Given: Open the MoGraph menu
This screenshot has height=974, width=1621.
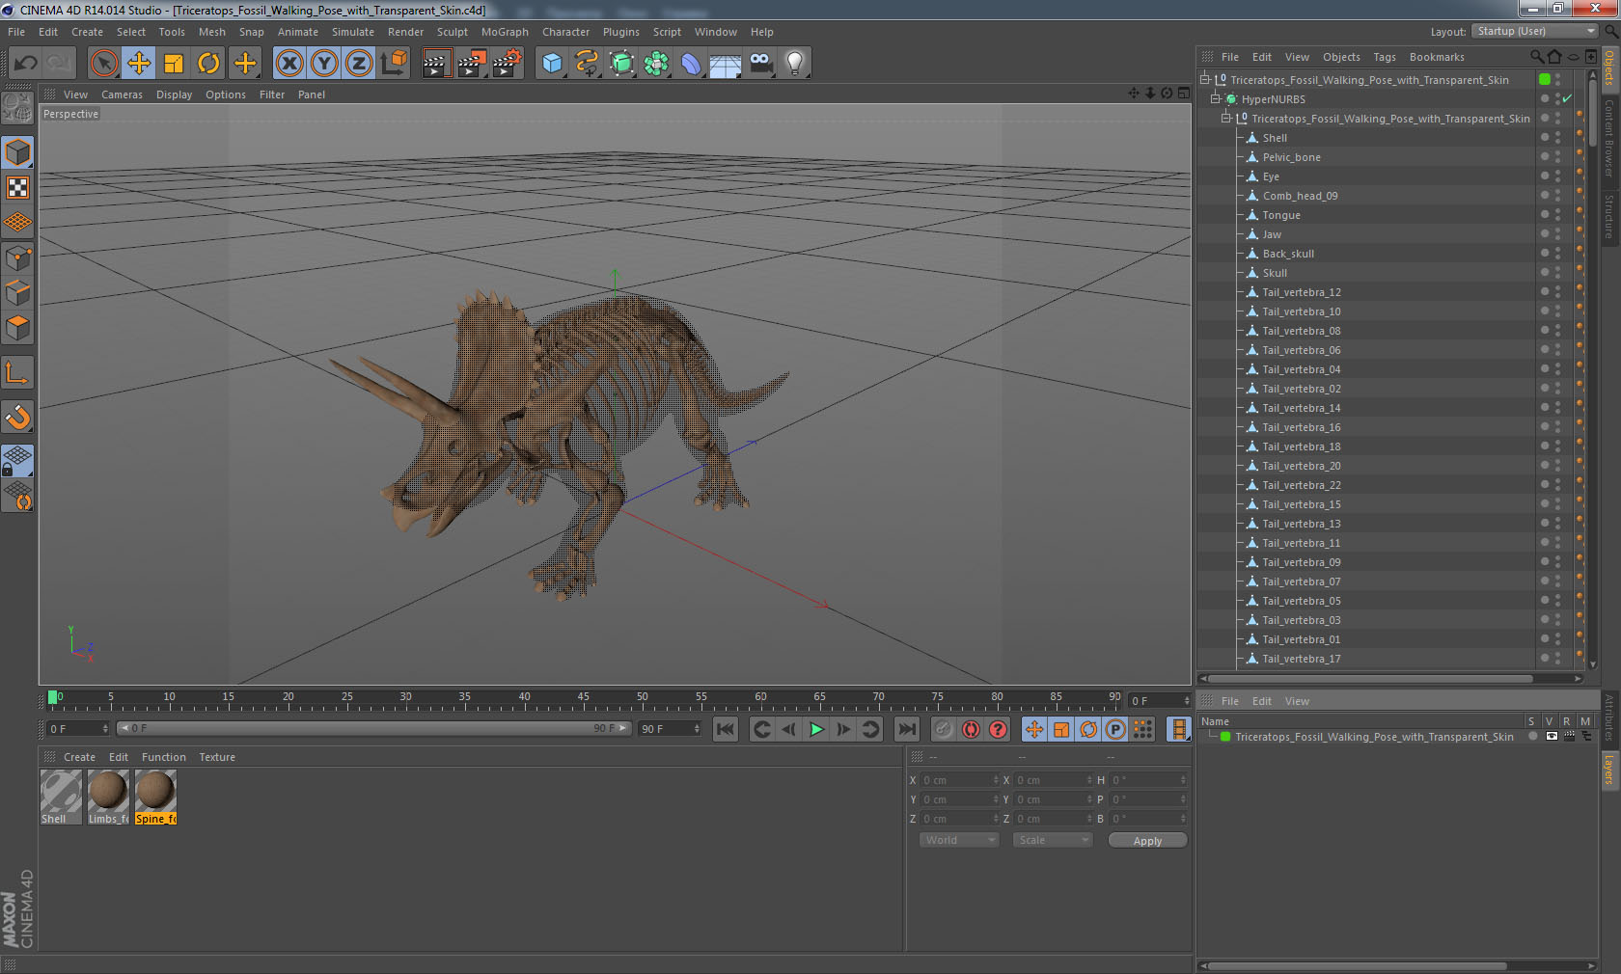Looking at the screenshot, I should [x=505, y=32].
